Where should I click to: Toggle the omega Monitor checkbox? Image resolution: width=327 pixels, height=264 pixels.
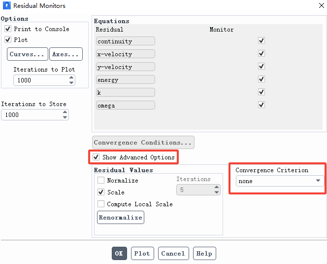262,105
